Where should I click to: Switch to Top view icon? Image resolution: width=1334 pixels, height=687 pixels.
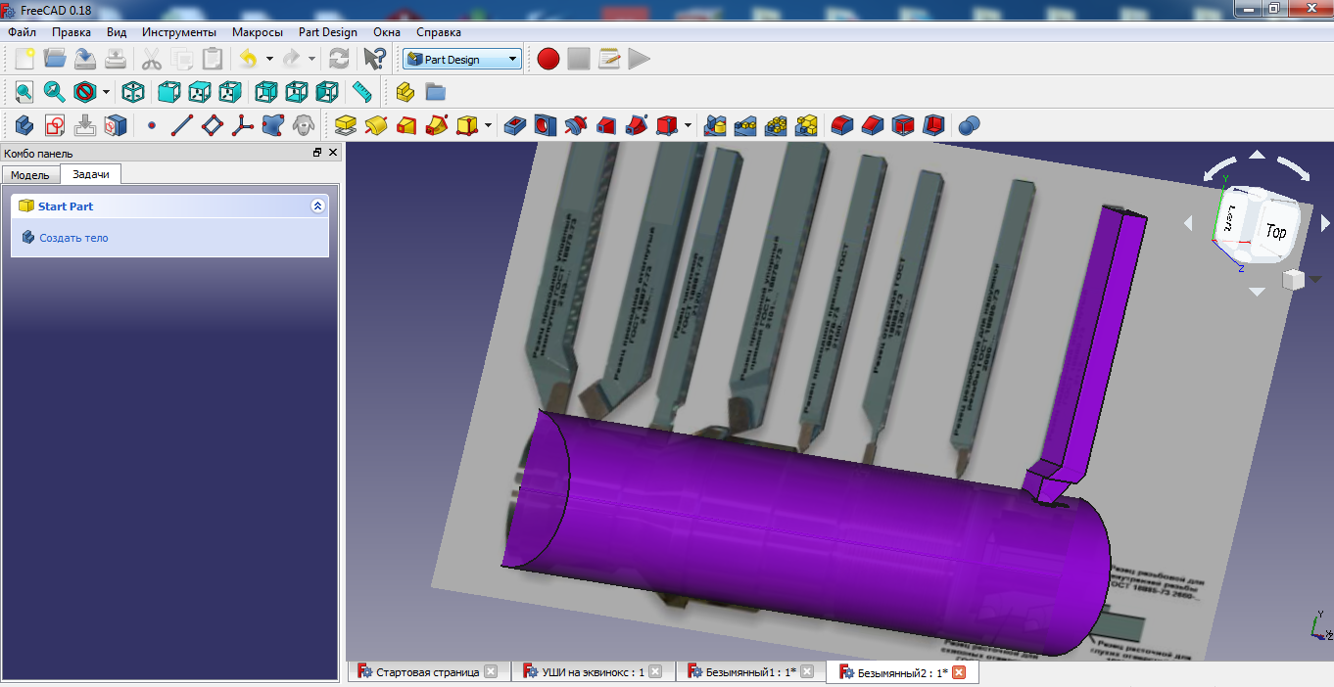199,92
